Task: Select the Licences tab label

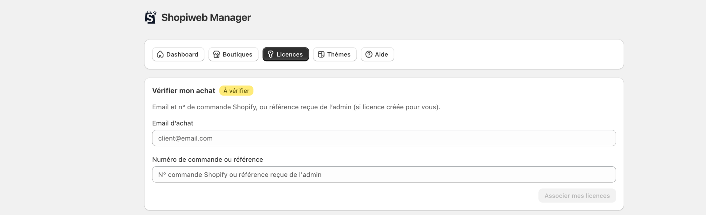Action: [290, 54]
